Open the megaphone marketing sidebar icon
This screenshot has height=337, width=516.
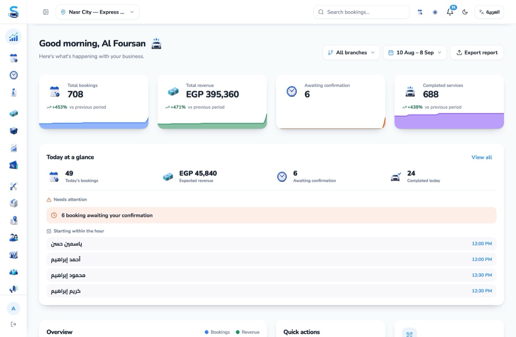[x=13, y=289]
